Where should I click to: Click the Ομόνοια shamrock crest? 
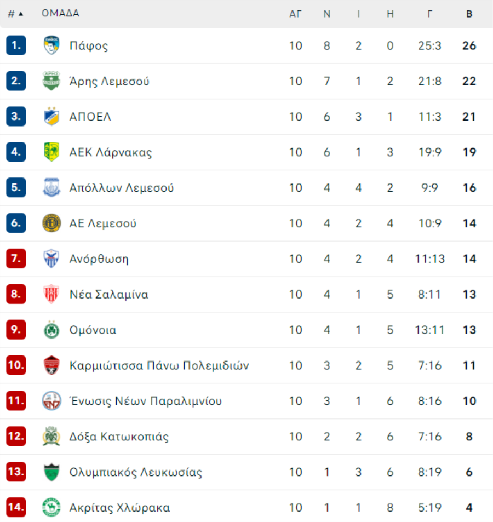click(51, 330)
